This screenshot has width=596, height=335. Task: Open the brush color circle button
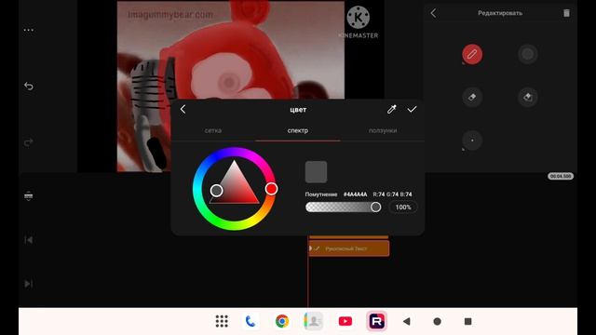(528, 54)
